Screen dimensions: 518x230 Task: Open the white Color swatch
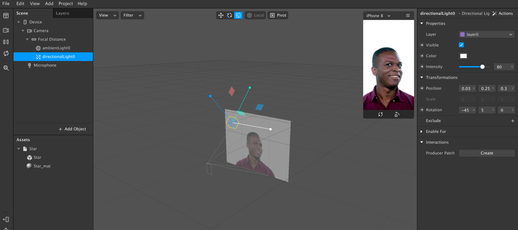(x=464, y=56)
